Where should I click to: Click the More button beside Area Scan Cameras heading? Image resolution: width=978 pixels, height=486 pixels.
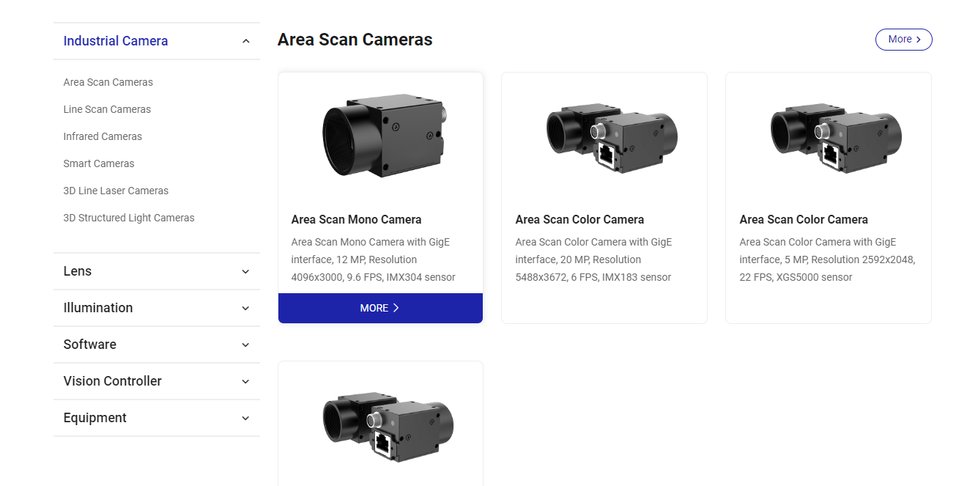[903, 40]
